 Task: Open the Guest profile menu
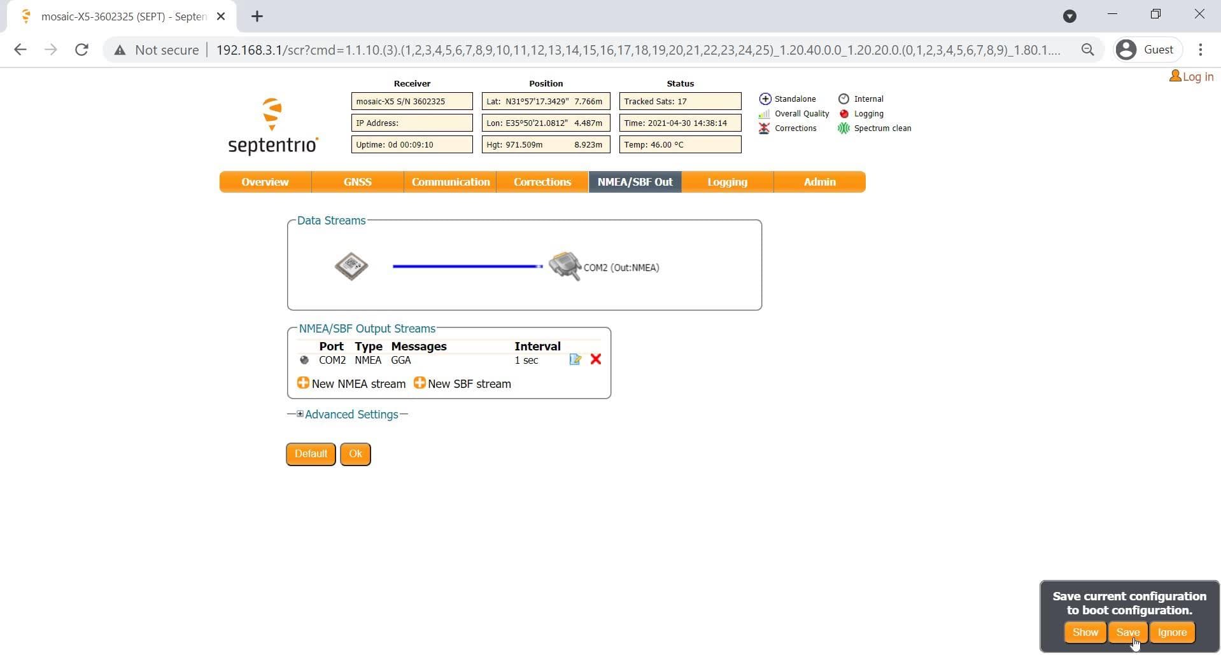[x=1147, y=50]
